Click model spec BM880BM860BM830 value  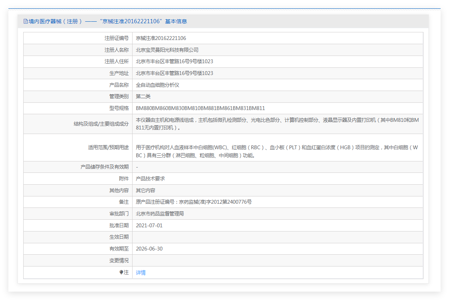coord(200,108)
